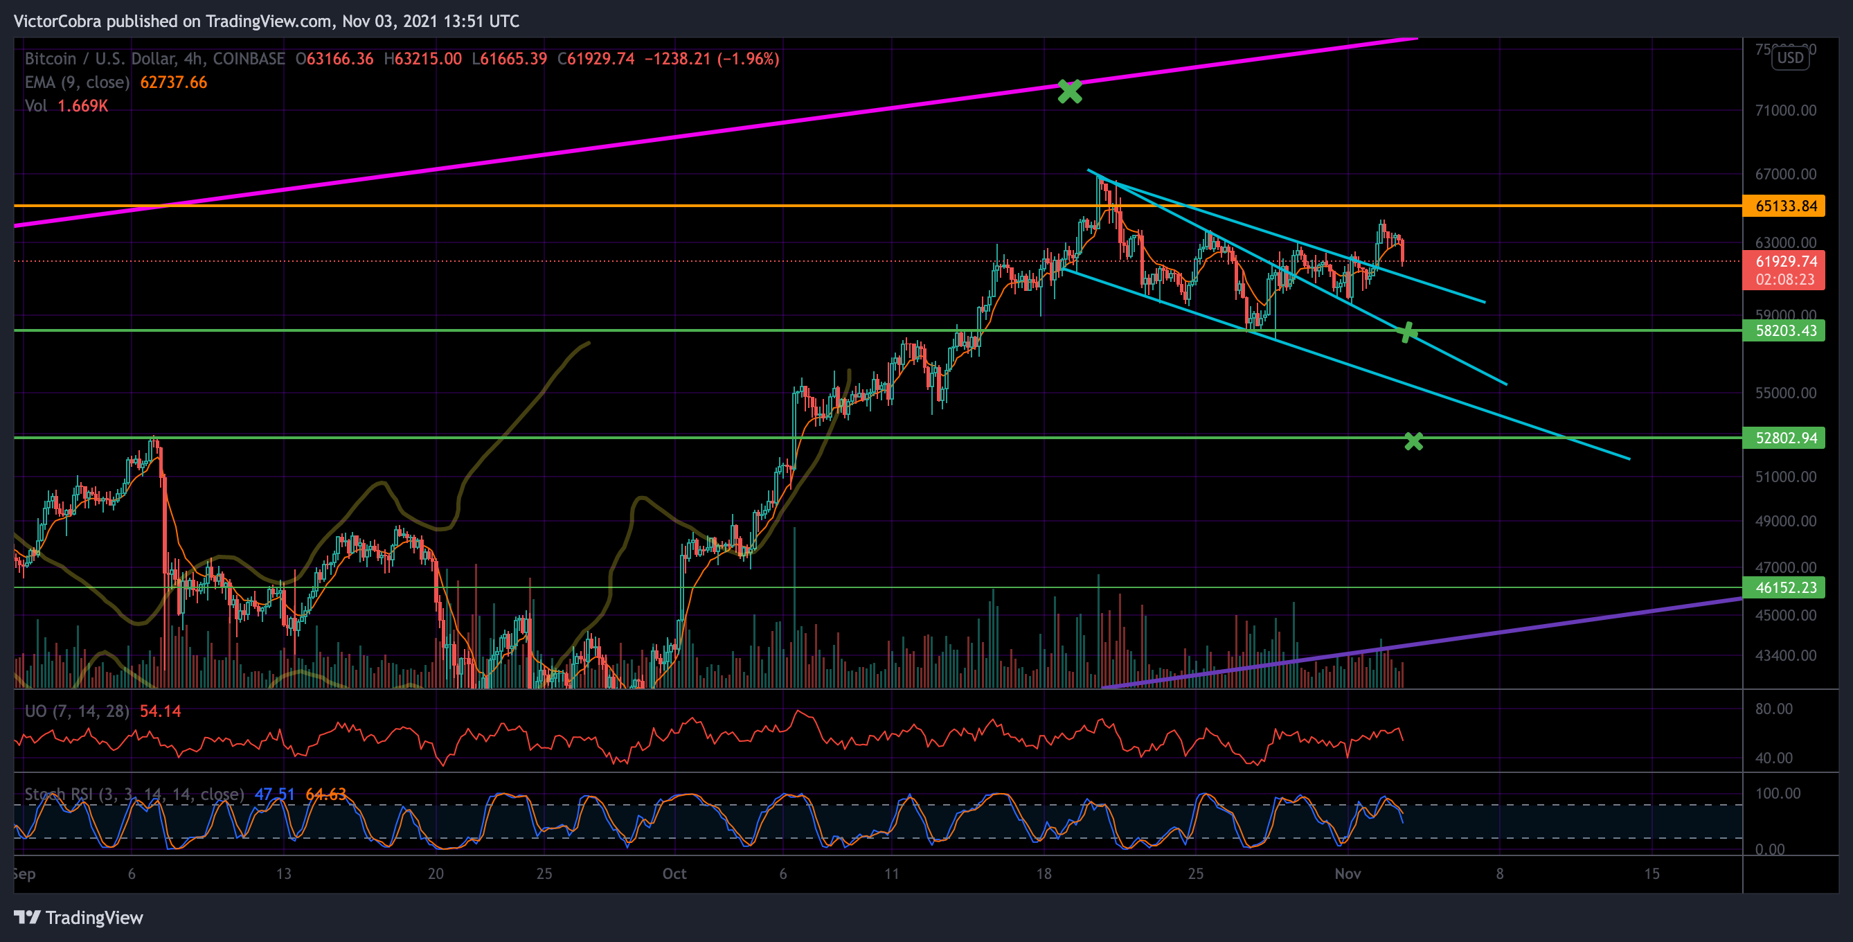The width and height of the screenshot is (1853, 942).
Task: Click the Oct date label on time axis
Action: pos(674,873)
